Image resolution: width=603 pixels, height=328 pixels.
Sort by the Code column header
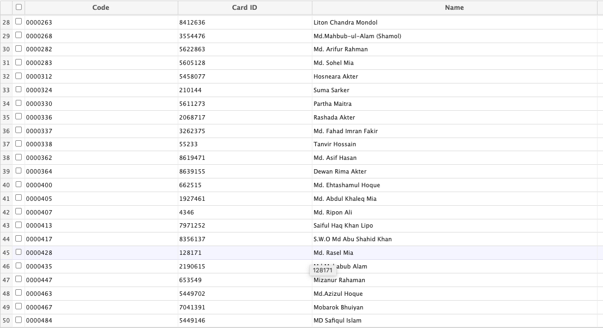101,8
